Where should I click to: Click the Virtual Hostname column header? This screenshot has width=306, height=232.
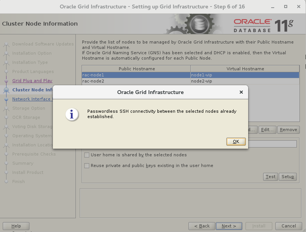point(245,69)
